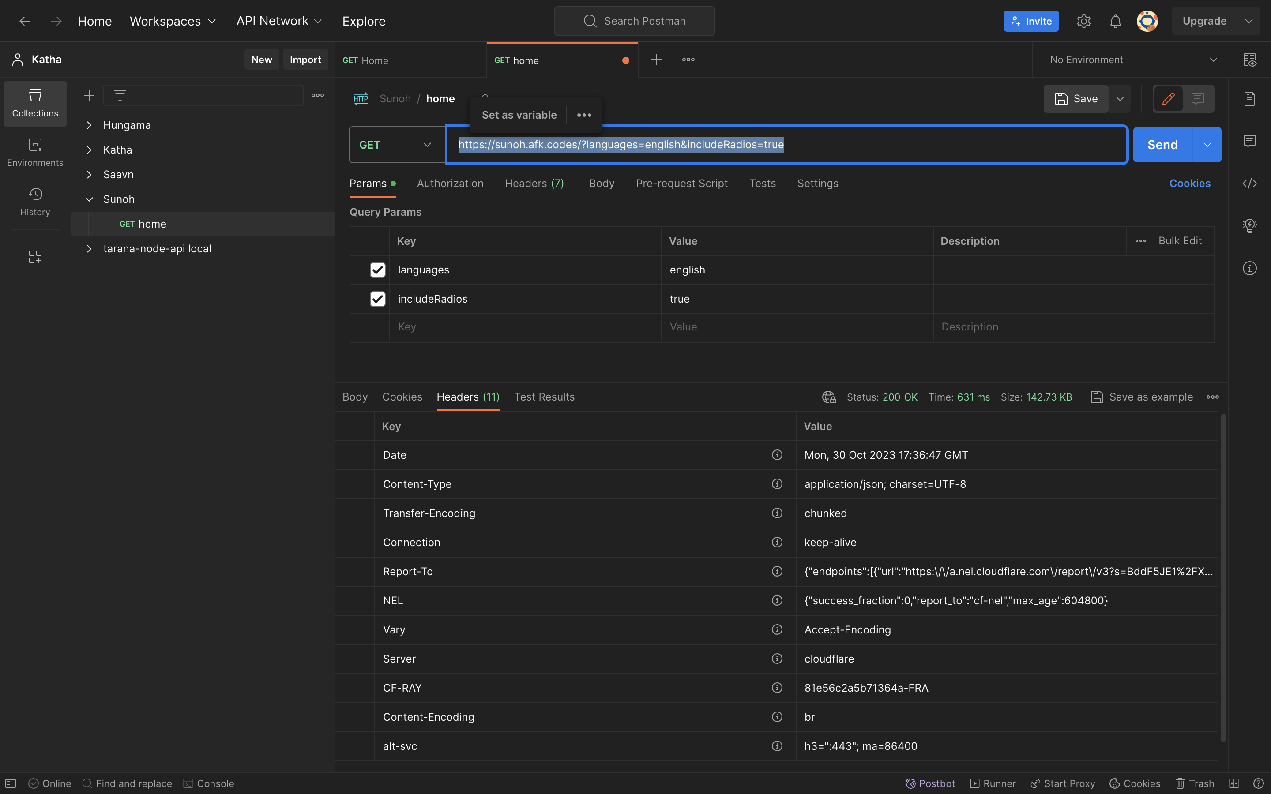Open the Upgrade dropdown arrow
1271x794 pixels.
[1248, 21]
